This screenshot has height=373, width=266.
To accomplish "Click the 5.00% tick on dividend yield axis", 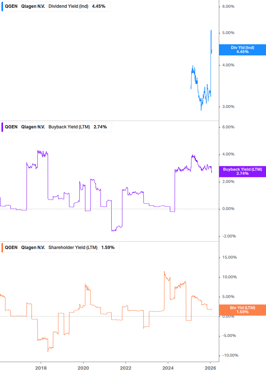I will coord(228,33).
